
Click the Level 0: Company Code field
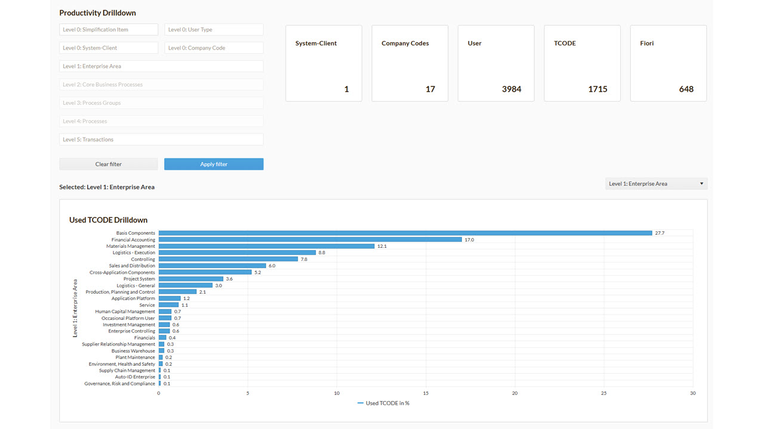click(x=214, y=48)
